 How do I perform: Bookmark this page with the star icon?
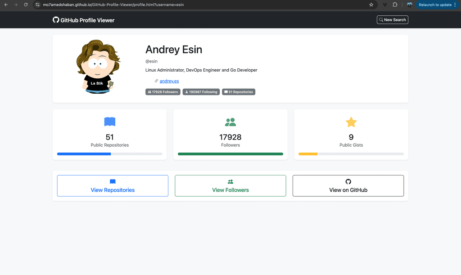pos(371,5)
